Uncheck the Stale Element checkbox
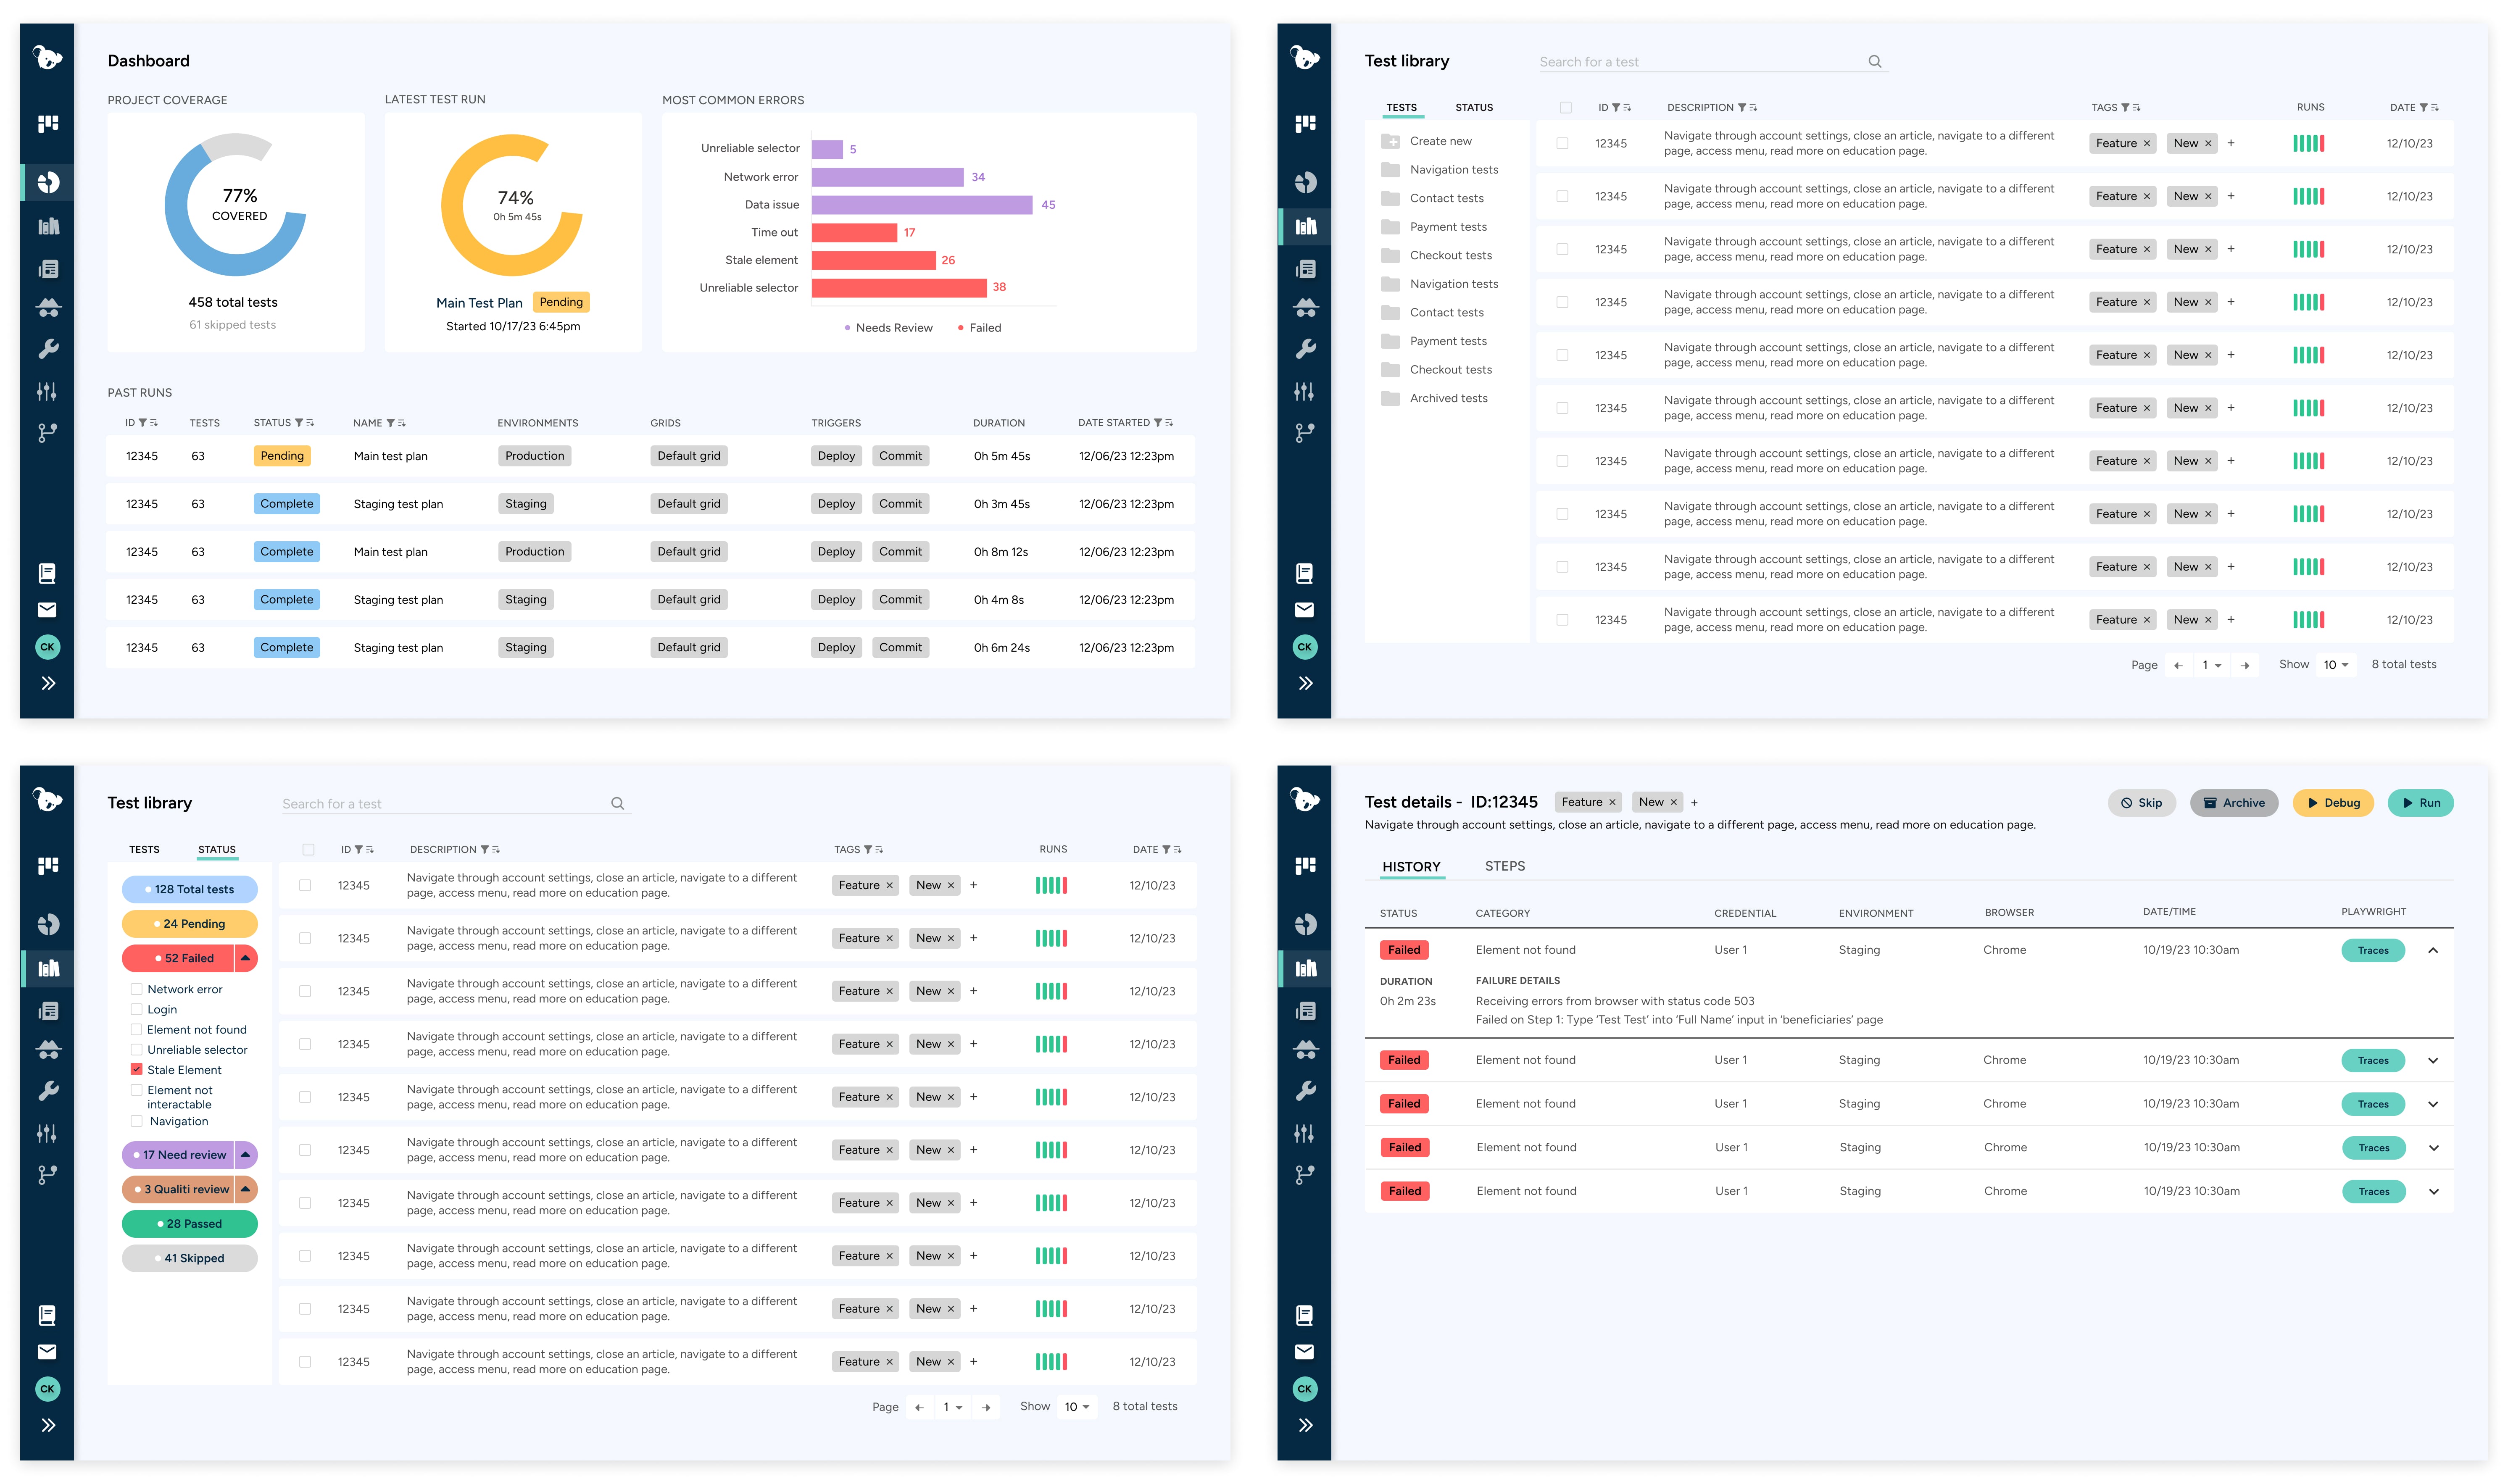The image size is (2508, 1484). click(137, 1069)
